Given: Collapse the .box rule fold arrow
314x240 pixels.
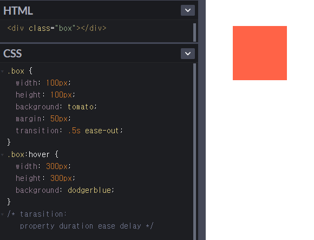Looking at the screenshot, I should click(x=2, y=71).
